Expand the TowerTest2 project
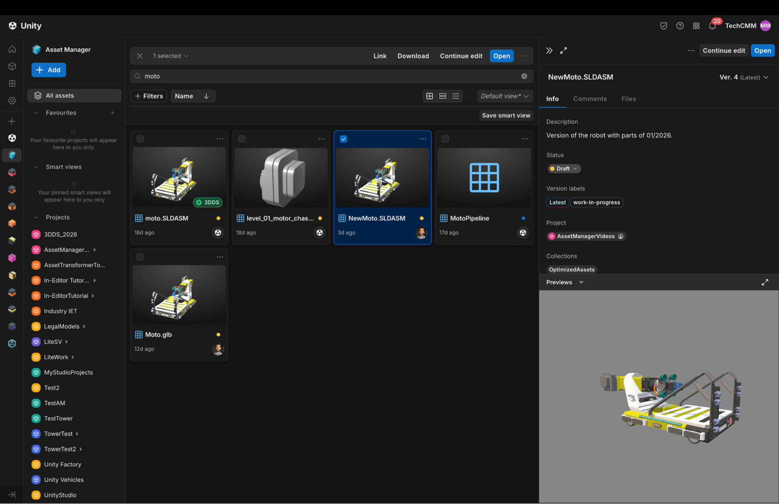This screenshot has width=779, height=504. tap(81, 449)
